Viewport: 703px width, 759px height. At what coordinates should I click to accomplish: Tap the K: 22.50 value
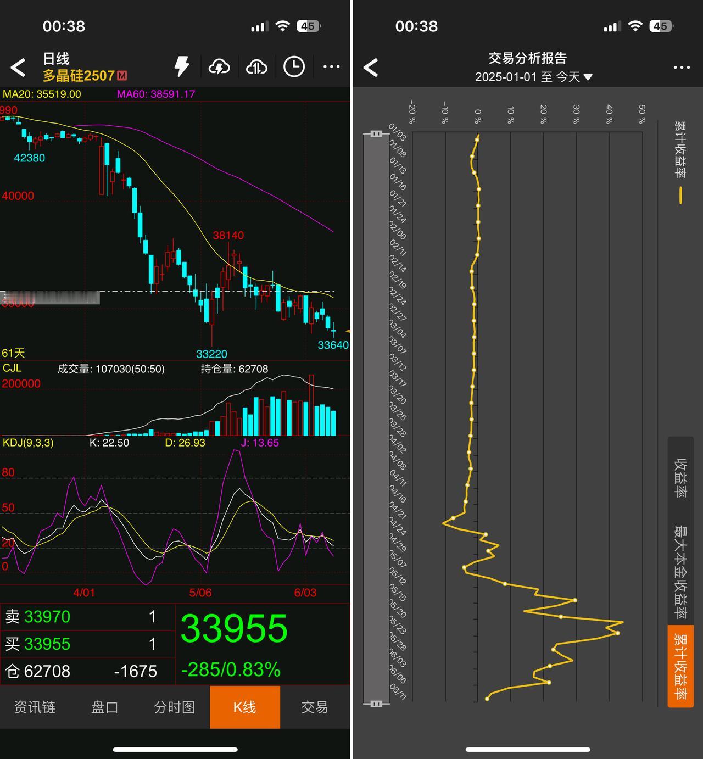pos(109,443)
